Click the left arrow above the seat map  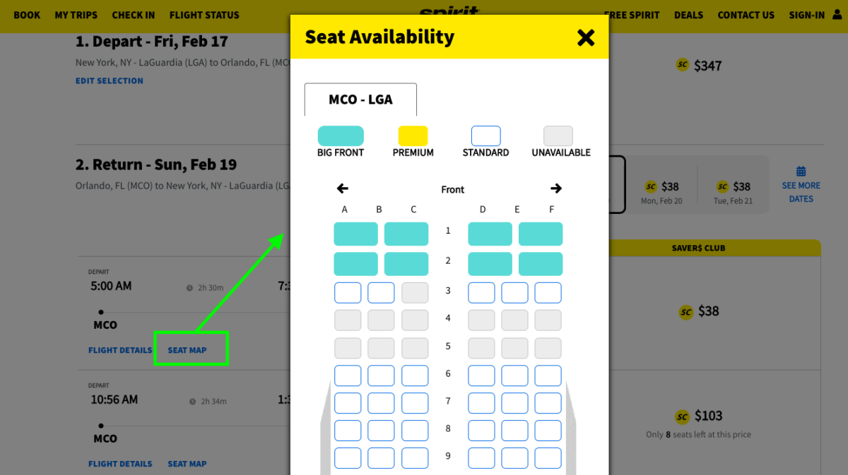click(342, 188)
